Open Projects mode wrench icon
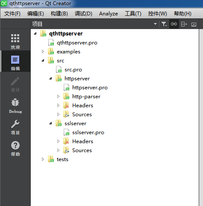Screen dimensions: 203x206 15,124
